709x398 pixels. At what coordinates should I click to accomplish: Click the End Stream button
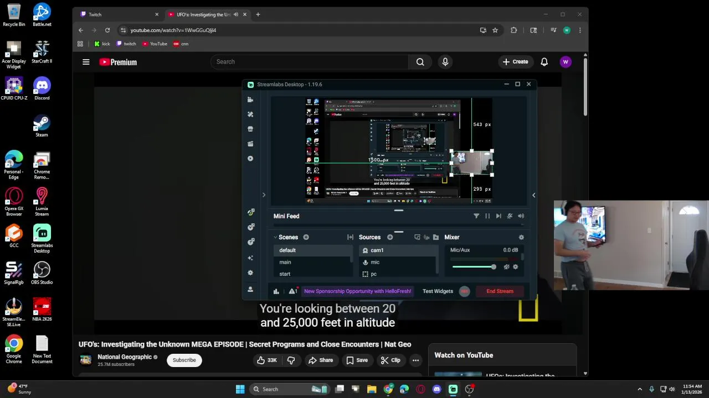coord(500,291)
